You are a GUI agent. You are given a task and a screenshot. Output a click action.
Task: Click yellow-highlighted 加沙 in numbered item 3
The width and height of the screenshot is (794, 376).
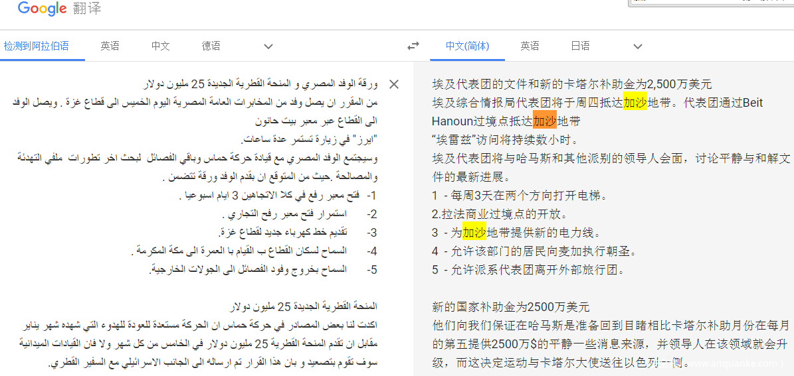coord(474,233)
